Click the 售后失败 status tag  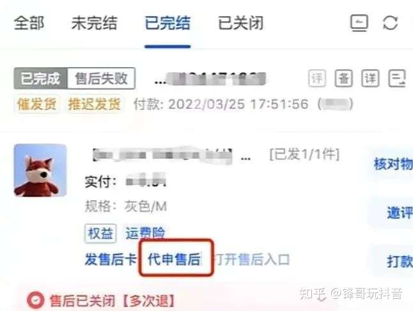pyautogui.click(x=102, y=78)
